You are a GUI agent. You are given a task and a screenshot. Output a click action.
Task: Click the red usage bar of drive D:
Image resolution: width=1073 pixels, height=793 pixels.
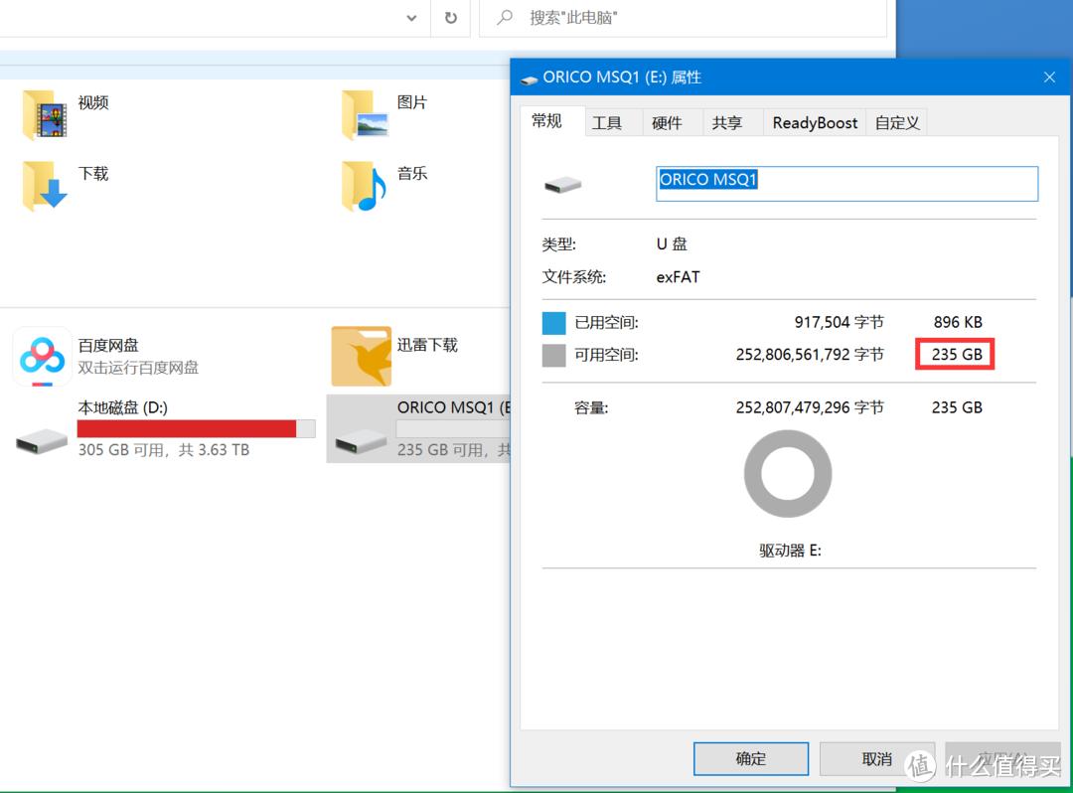(186, 428)
